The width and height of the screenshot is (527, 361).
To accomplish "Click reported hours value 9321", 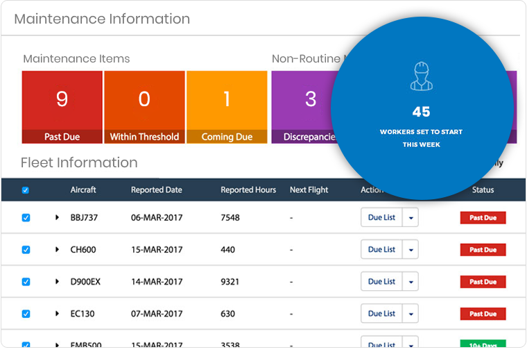I will (x=230, y=282).
